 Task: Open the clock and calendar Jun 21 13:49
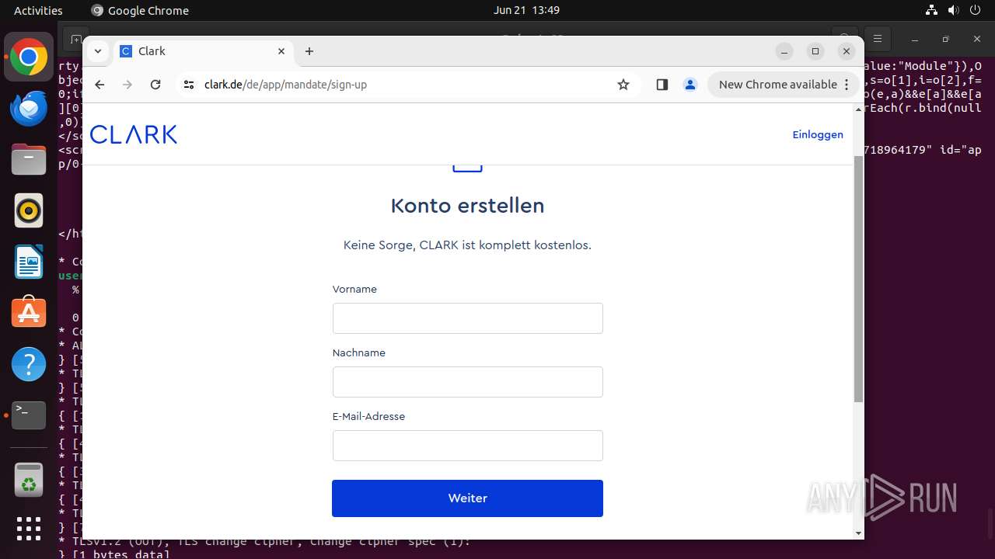pyautogui.click(x=526, y=10)
